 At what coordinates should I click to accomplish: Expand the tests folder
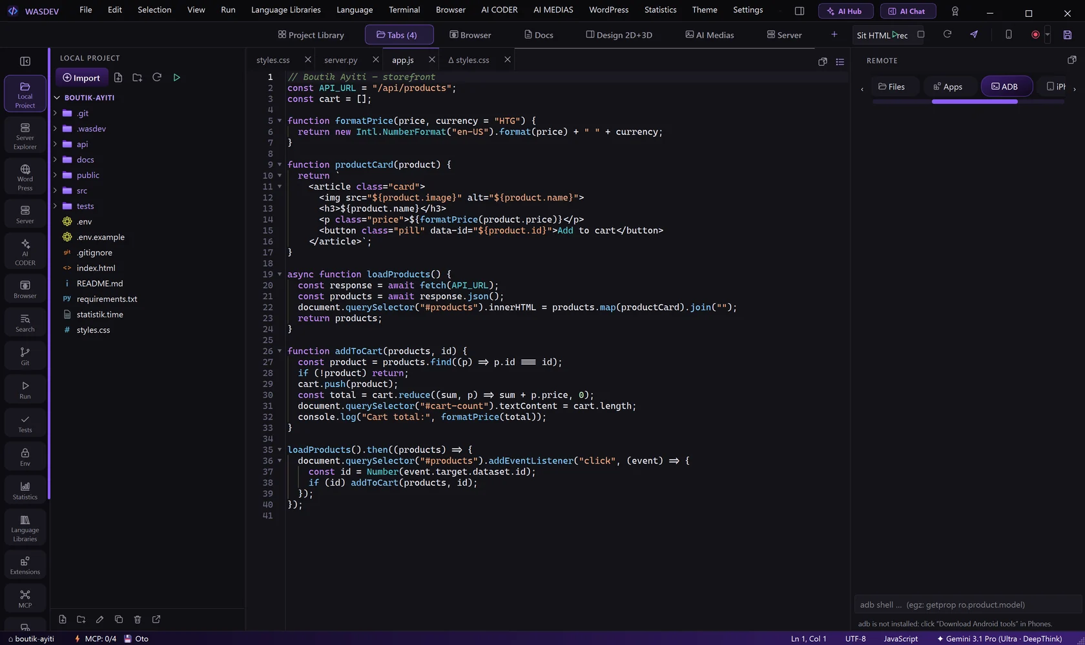56,206
